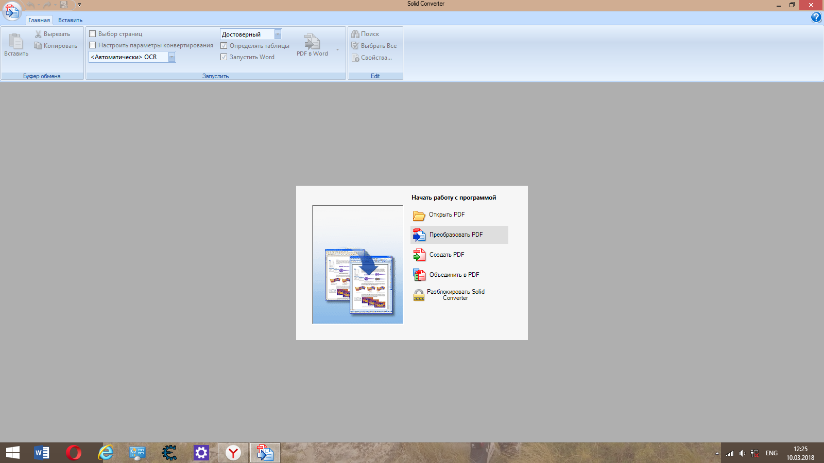The height and width of the screenshot is (463, 824).
Task: Click the Начать работу с программой heading
Action: point(454,198)
